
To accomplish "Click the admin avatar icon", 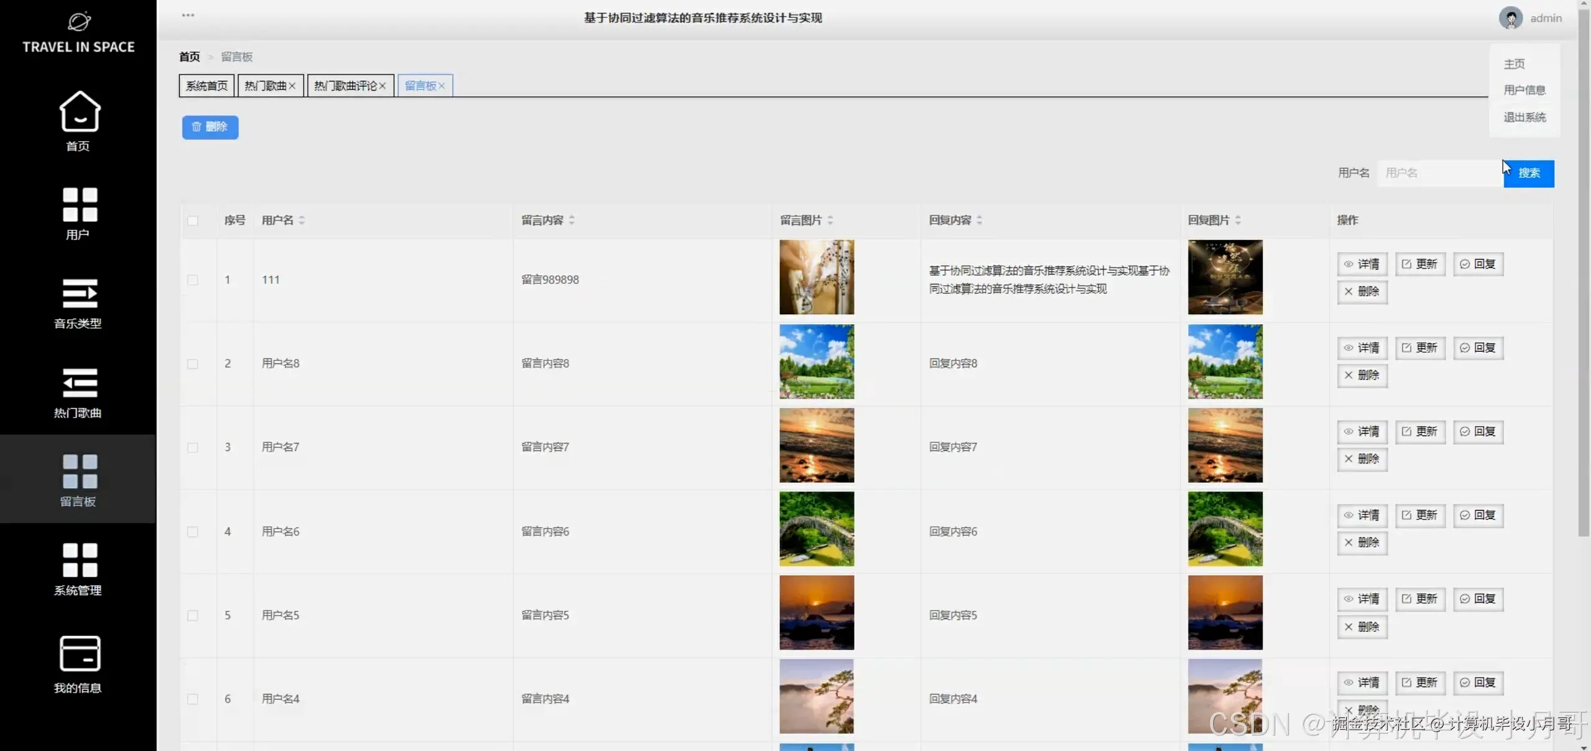I will (x=1510, y=18).
